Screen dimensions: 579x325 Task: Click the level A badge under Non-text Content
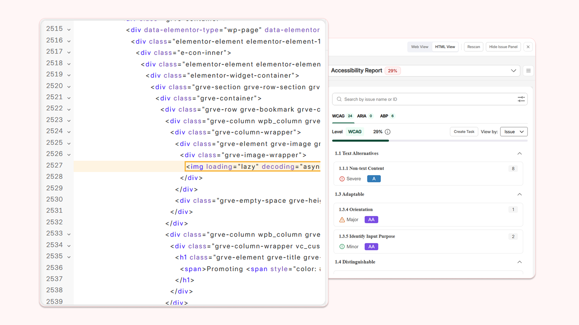pos(374,179)
